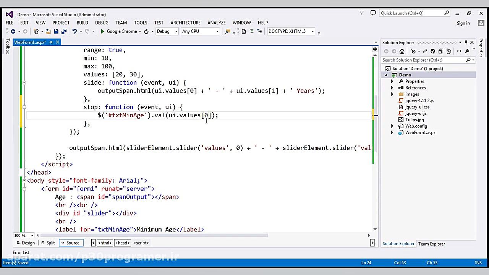Switch to the Team Explorer tab

click(431, 244)
